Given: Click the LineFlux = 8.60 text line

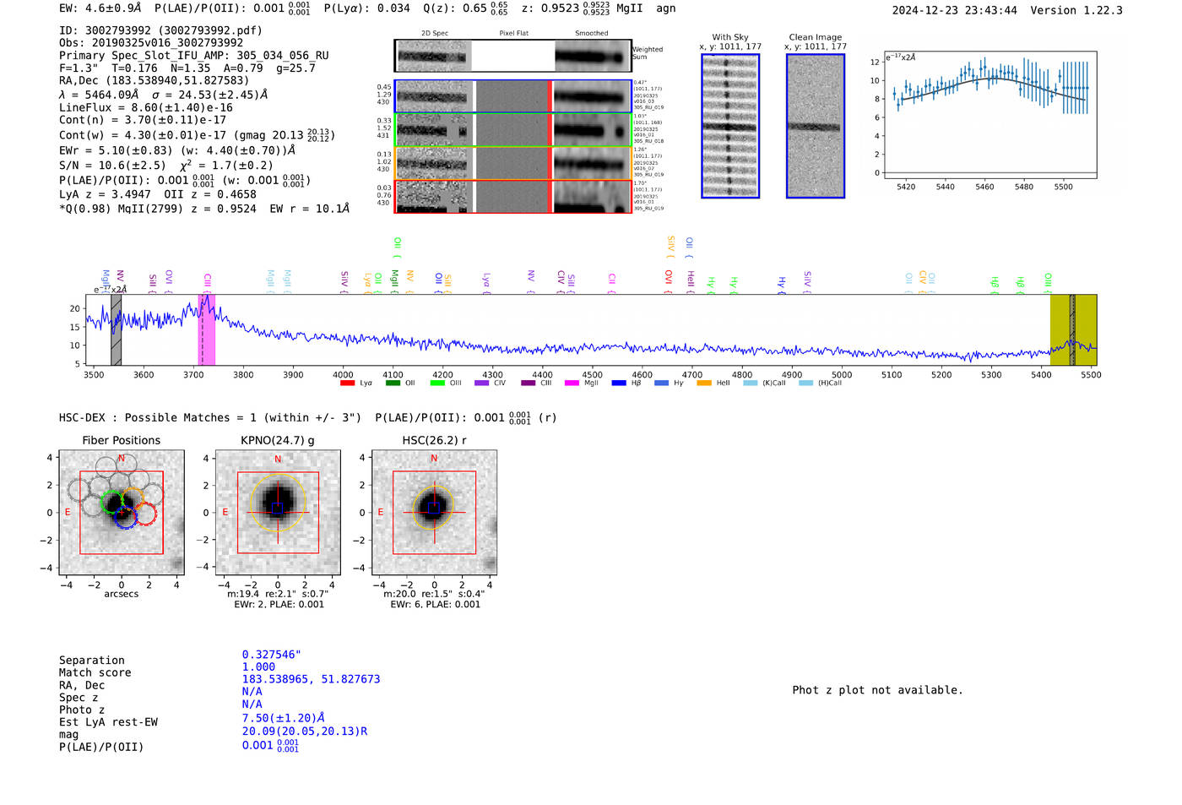Looking at the screenshot, I should point(146,108).
